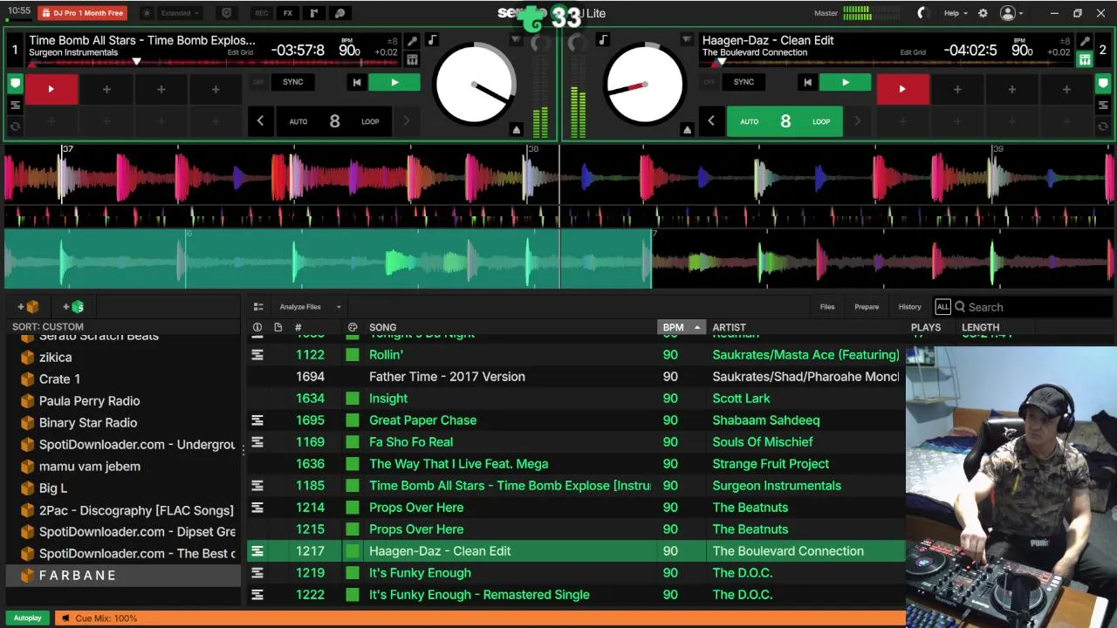Select deck 1 saved loops tab icon
This screenshot has height=628, width=1117.
tap(15, 126)
